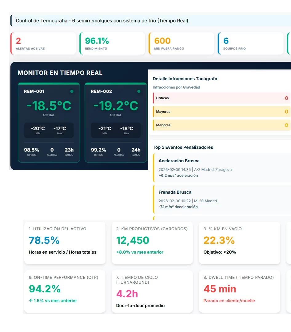291x332 pixels.
Task: Click the 45 min dwell time value
Action: pyautogui.click(x=220, y=289)
